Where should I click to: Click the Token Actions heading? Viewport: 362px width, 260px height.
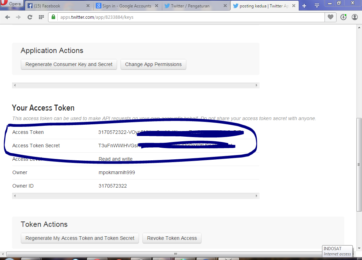[44, 224]
